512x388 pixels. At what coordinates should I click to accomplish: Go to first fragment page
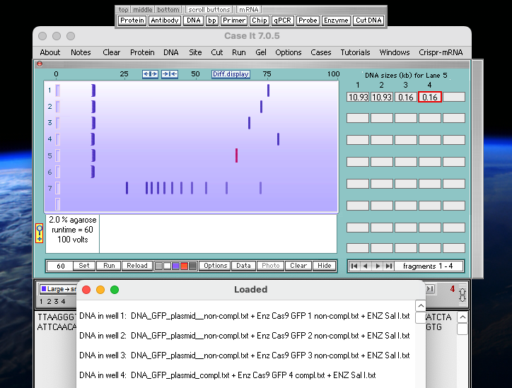(x=354, y=266)
